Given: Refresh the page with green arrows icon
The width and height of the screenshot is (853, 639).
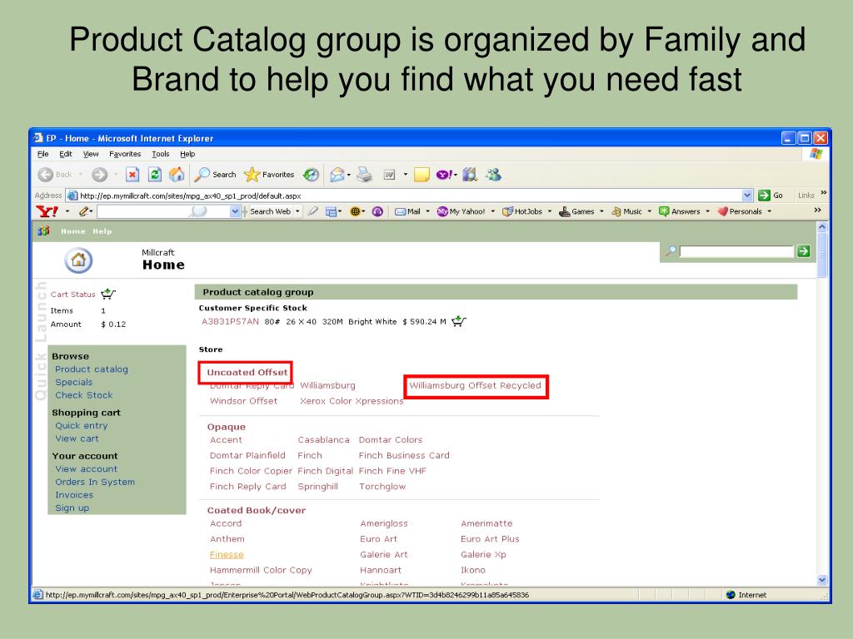Looking at the screenshot, I should [x=154, y=175].
